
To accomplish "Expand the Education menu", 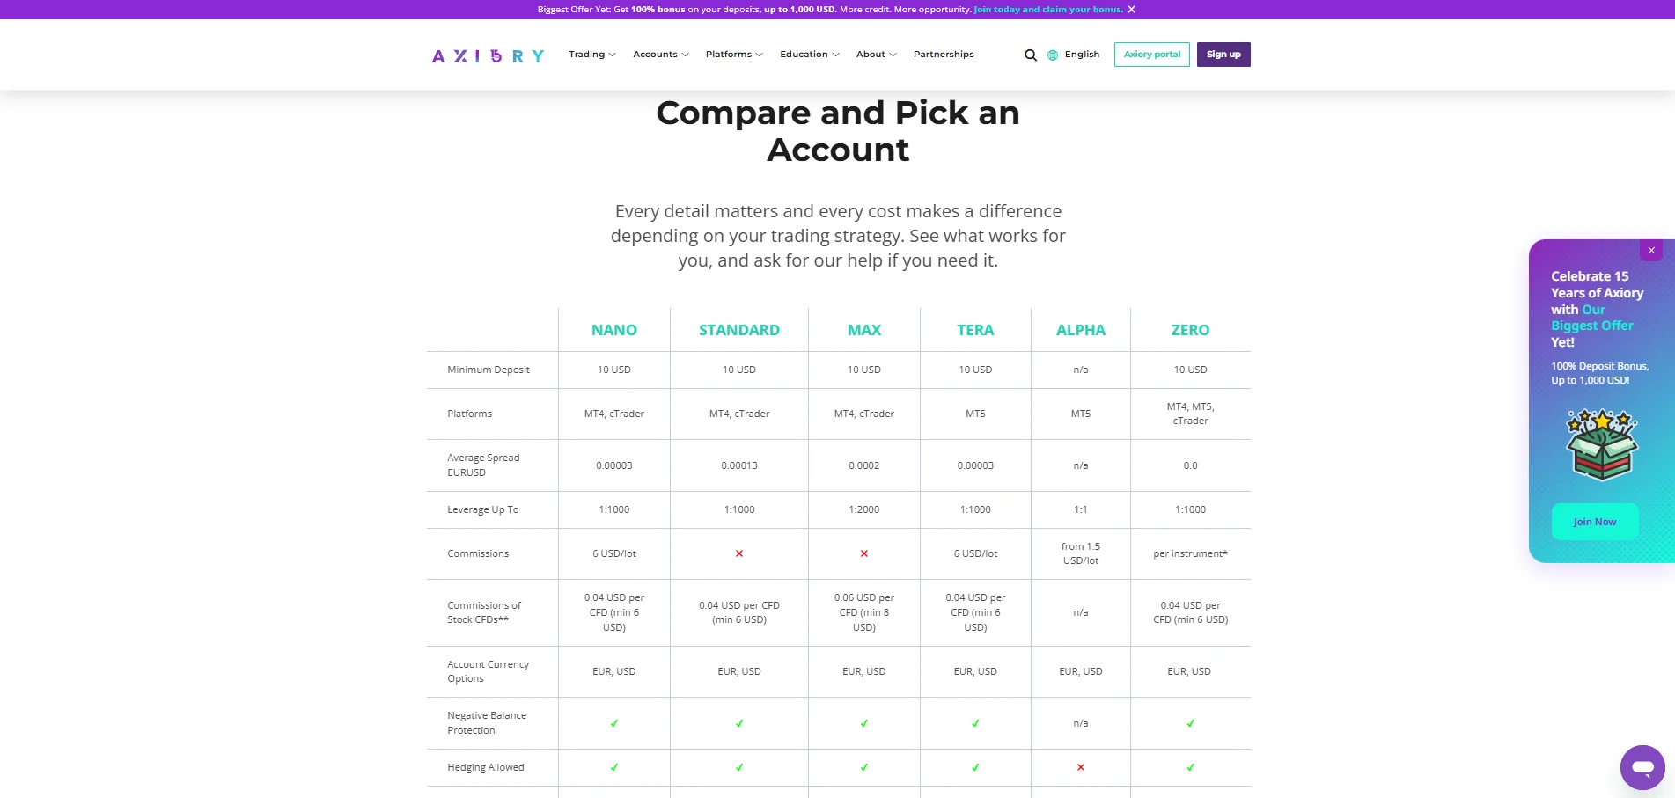I will pyautogui.click(x=810, y=55).
